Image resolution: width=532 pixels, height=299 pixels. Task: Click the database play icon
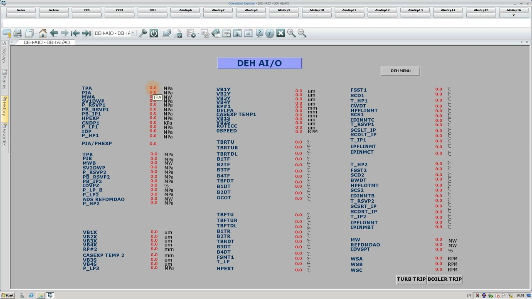pyautogui.click(x=191, y=33)
